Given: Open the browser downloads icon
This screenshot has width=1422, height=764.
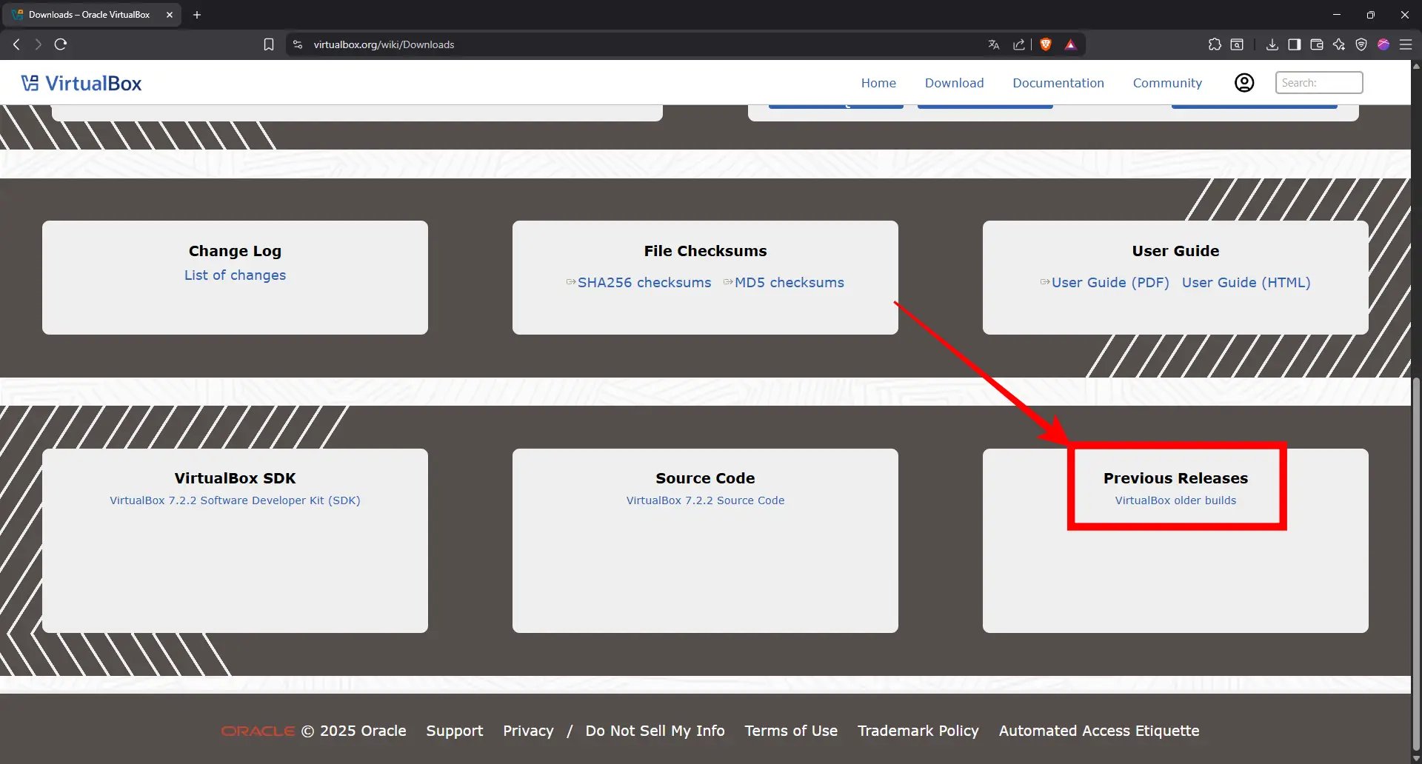Looking at the screenshot, I should coord(1272,44).
